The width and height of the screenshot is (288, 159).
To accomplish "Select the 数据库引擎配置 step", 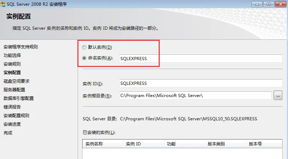I will (19, 98).
